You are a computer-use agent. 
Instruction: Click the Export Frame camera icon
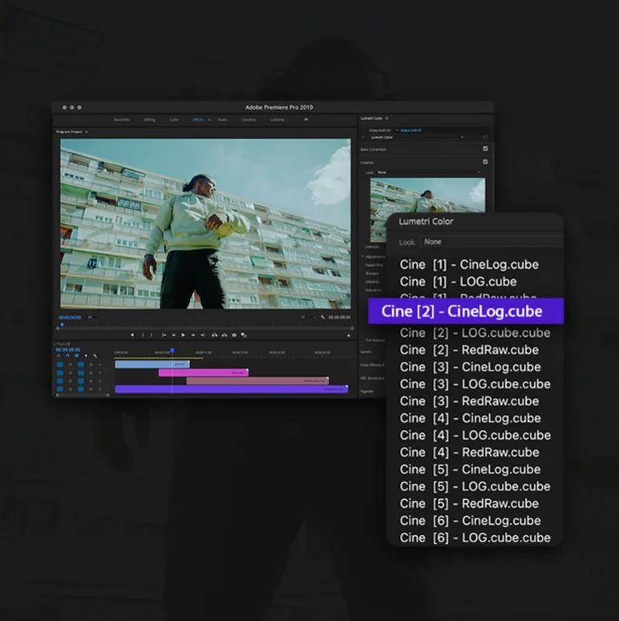click(234, 335)
